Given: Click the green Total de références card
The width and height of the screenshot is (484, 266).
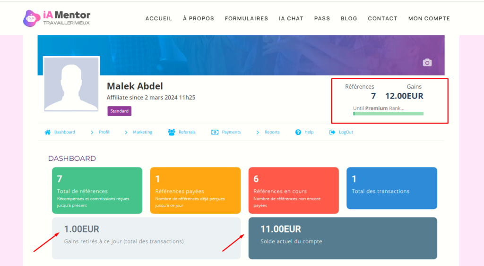Looking at the screenshot, I should (97, 191).
